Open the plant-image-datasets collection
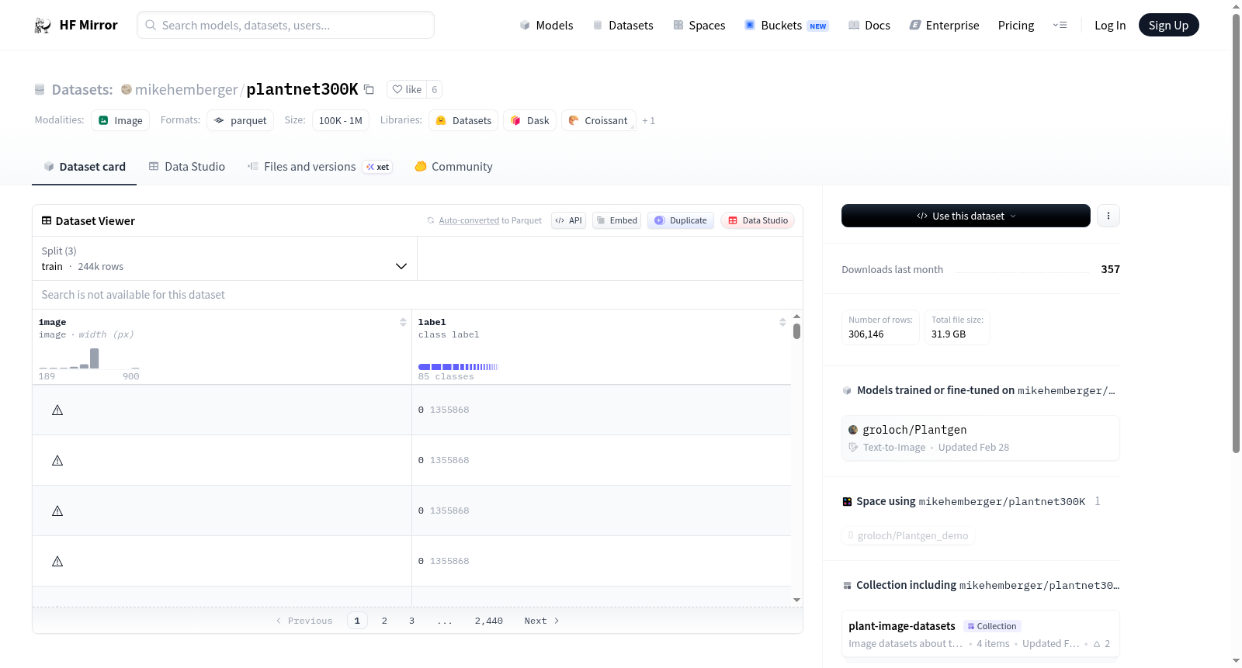The height and width of the screenshot is (668, 1242). click(980, 634)
